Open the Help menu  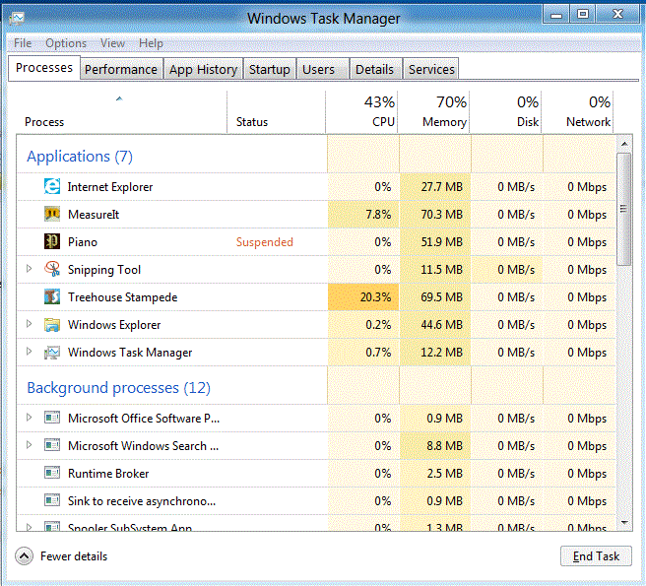coord(151,43)
